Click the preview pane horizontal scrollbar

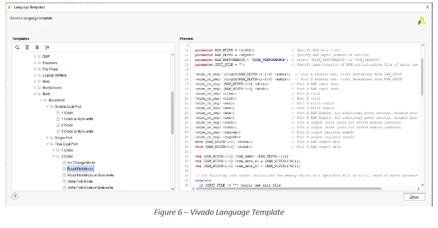pos(289,189)
